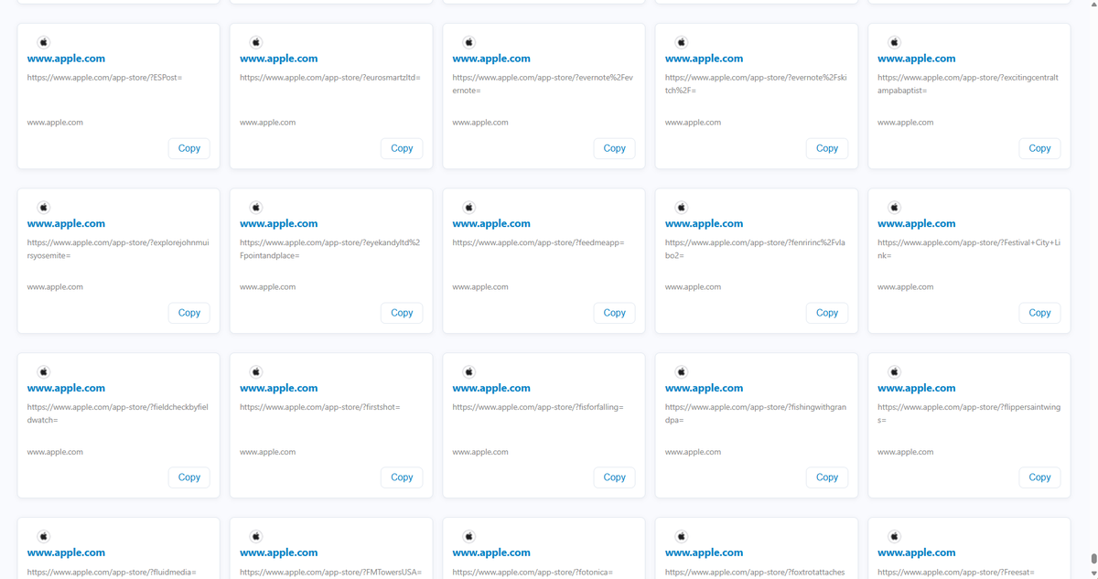Select the URL text containing foxtrotattaches

(x=755, y=573)
